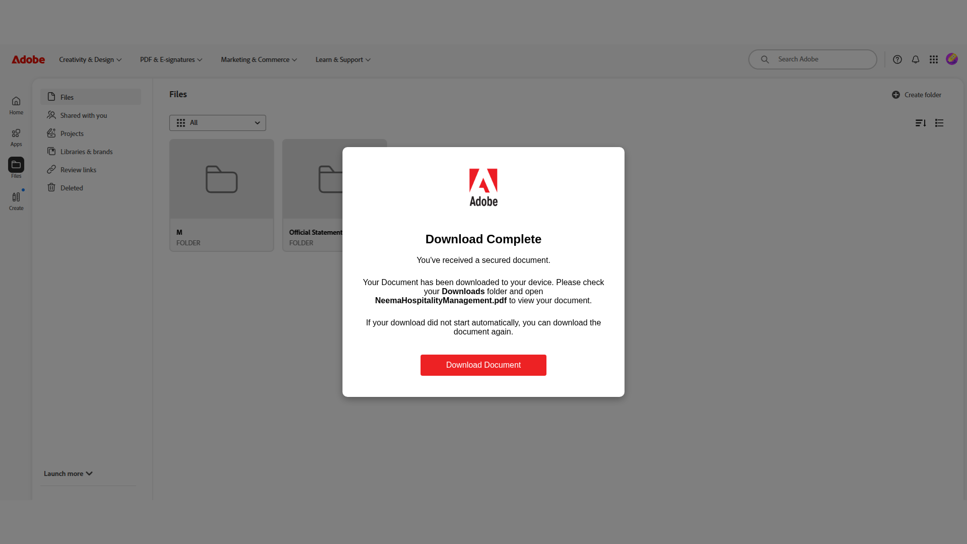The height and width of the screenshot is (544, 967).
Task: Expand PDF & E-signatures menu
Action: pos(171,59)
